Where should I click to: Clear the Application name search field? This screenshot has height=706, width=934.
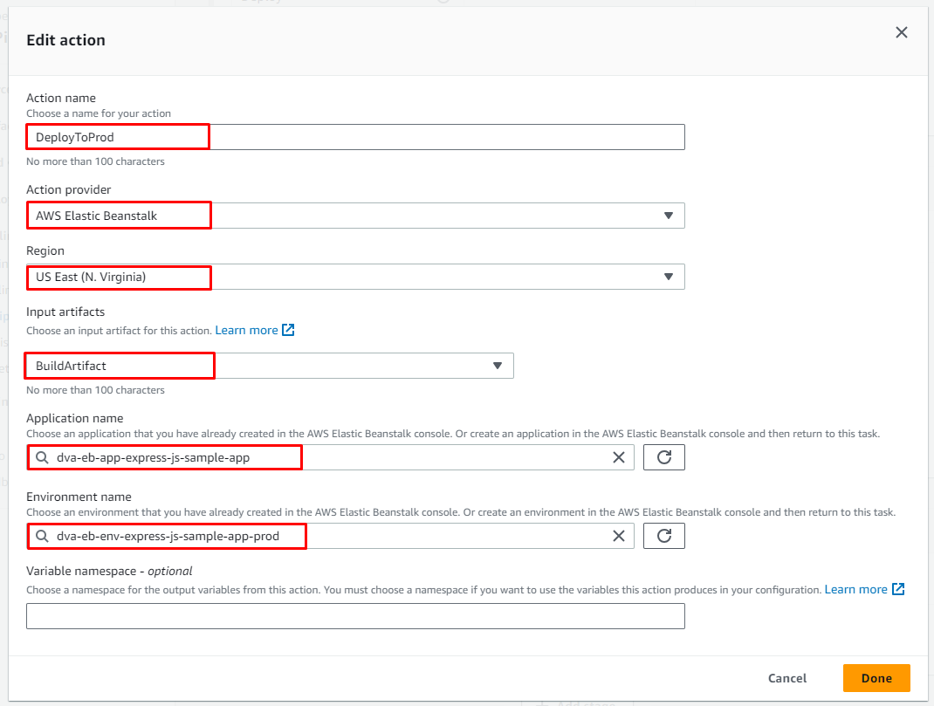(x=619, y=458)
